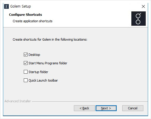Untick the Start Menu Programs folder box

click(x=26, y=63)
